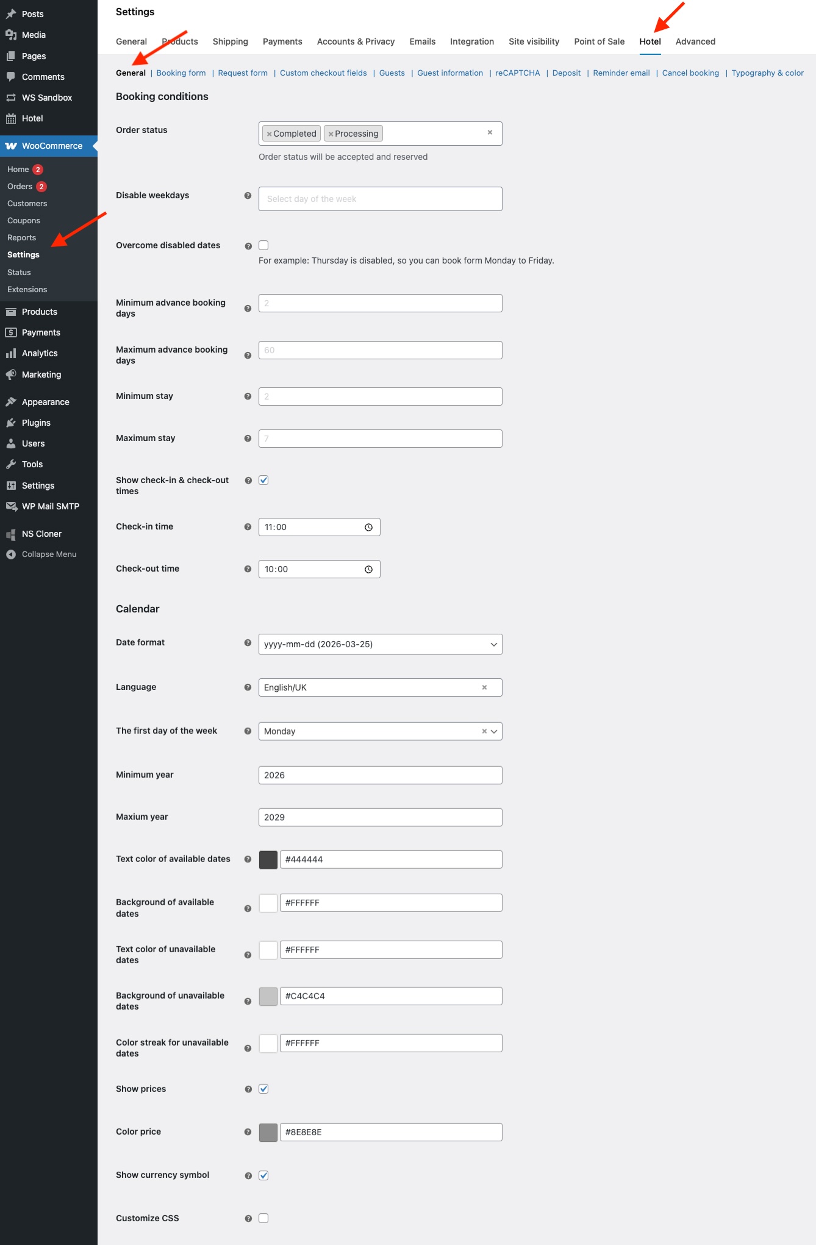Click the Collapse Menu icon

[11, 554]
